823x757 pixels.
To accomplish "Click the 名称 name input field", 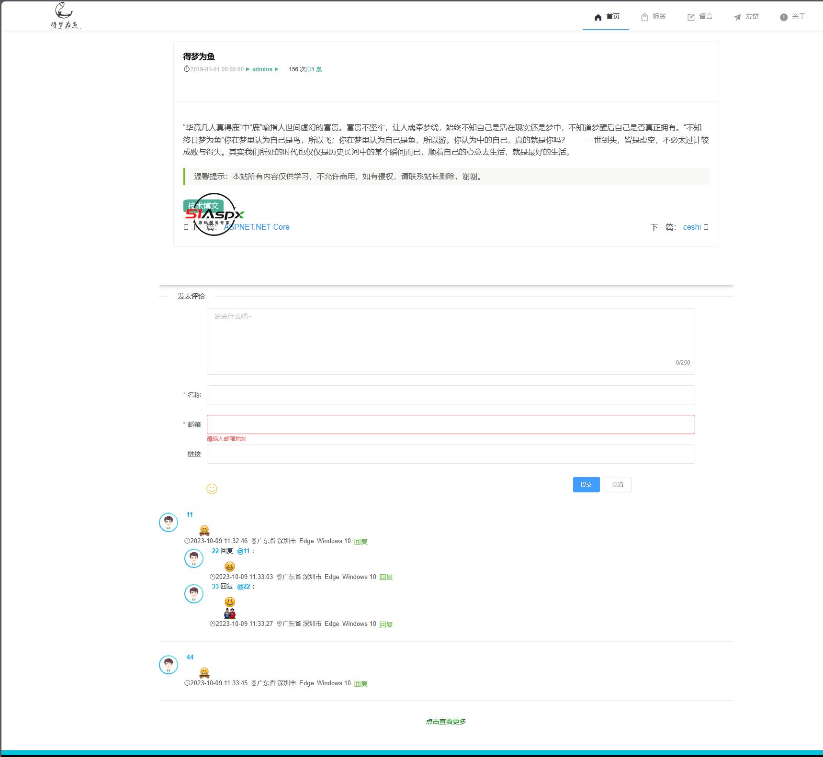I will pos(451,395).
